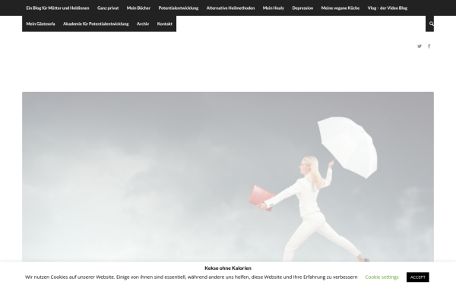This screenshot has height=285, width=456.
Task: Open the 'Archiv' page
Action: tap(143, 24)
